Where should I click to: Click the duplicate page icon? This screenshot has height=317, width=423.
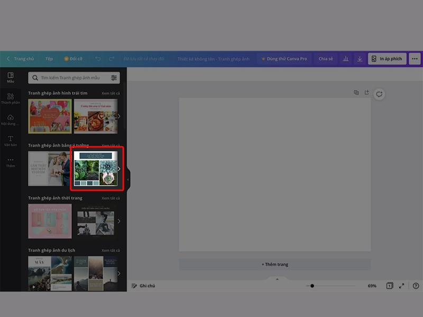click(x=356, y=92)
